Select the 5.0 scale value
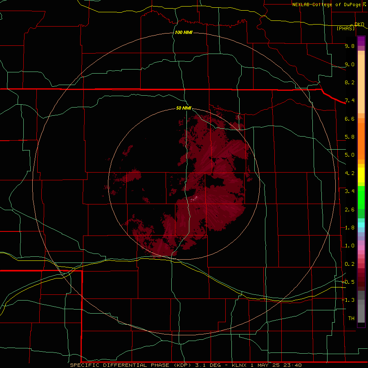This screenshot has width=368, height=368. pyautogui.click(x=350, y=155)
